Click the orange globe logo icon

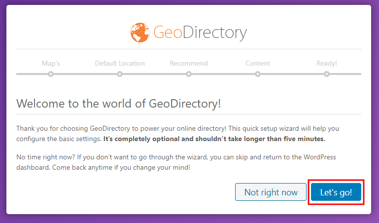click(x=140, y=33)
